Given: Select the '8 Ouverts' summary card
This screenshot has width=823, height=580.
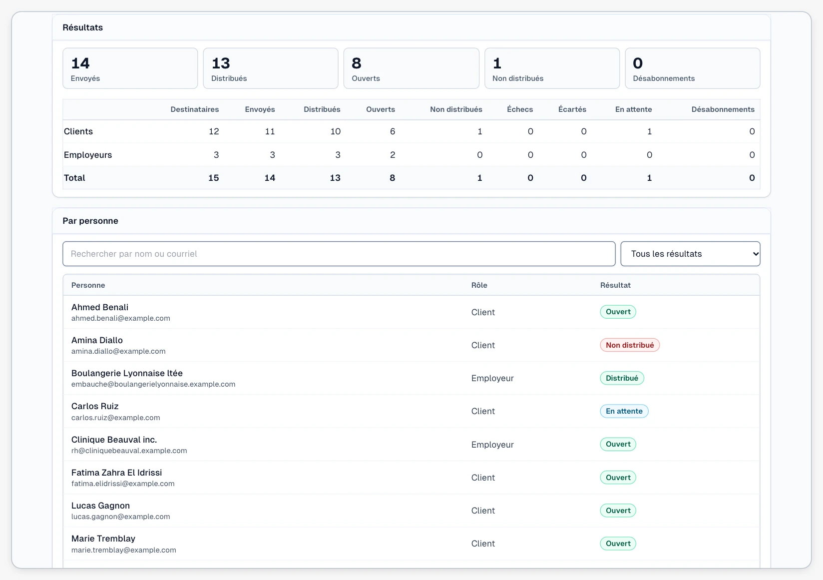Looking at the screenshot, I should coord(411,68).
